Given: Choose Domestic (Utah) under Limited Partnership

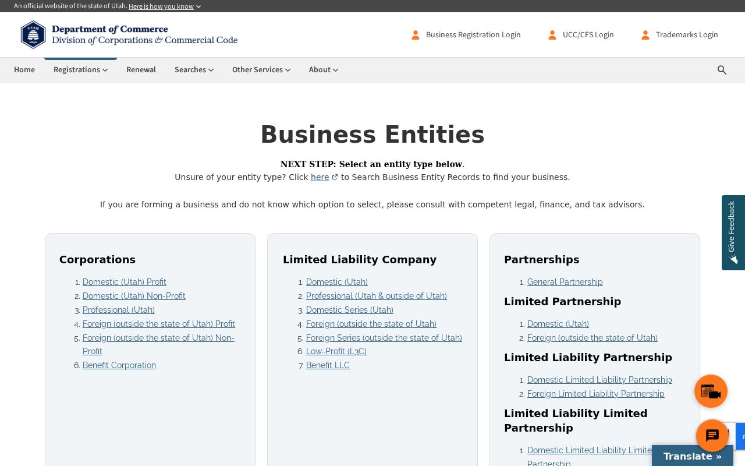Looking at the screenshot, I should coord(558,324).
